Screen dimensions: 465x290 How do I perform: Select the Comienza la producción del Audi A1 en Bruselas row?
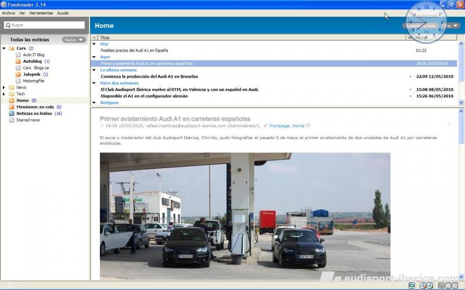(274, 77)
